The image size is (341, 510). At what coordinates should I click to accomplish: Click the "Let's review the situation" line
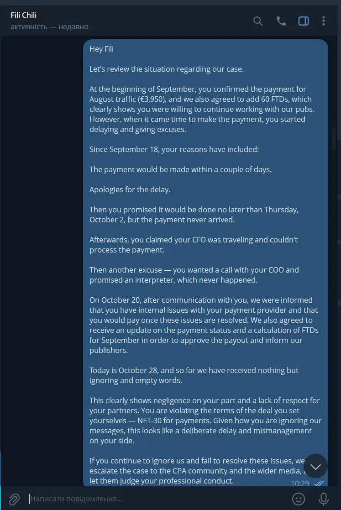166,69
